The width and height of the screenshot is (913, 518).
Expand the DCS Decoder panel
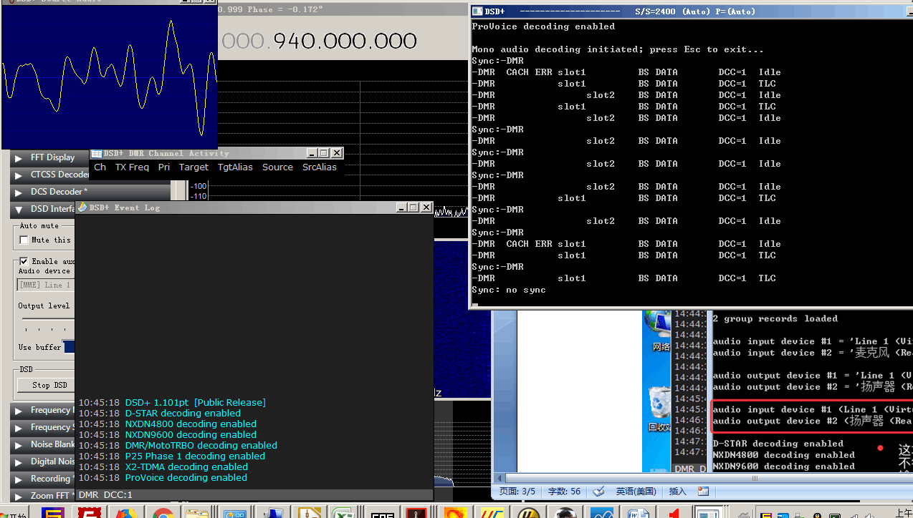click(19, 192)
